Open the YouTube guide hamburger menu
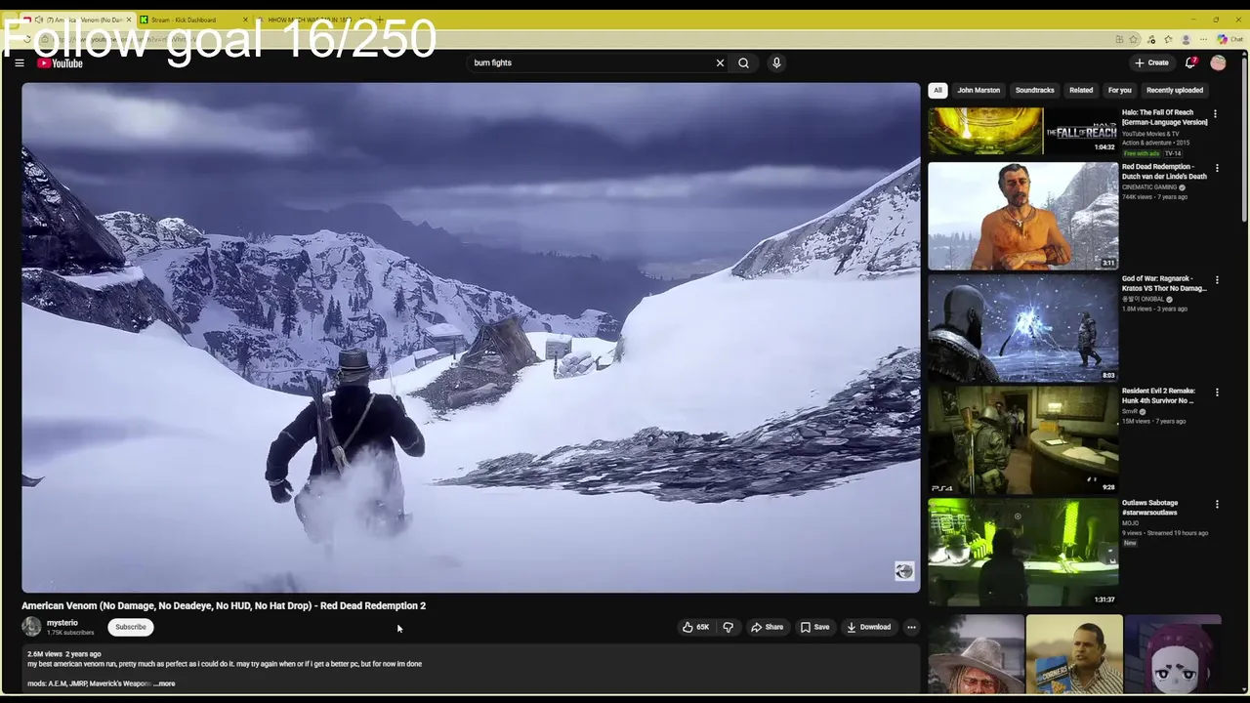Image resolution: width=1250 pixels, height=703 pixels. point(19,62)
